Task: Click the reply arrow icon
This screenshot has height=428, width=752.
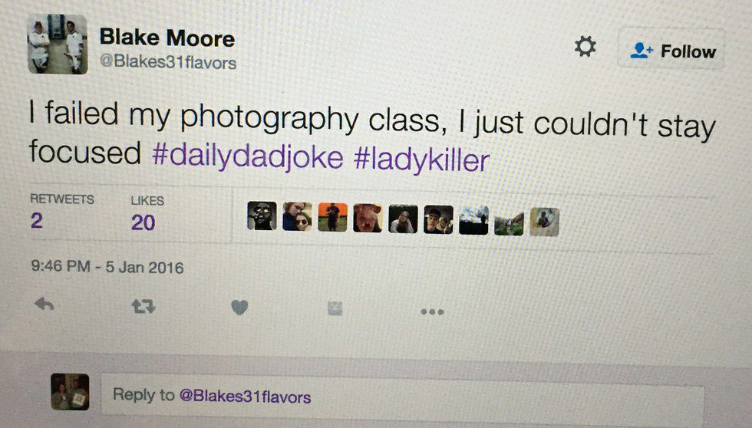Action: 45,304
